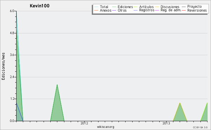The height and width of the screenshot is (130, 211).
Task: Click the Proyecto legend label
Action: [194, 7]
